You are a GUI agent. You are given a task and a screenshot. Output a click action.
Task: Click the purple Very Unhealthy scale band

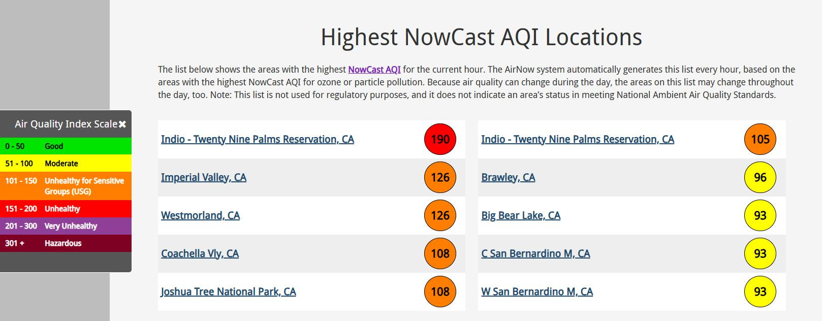pos(66,226)
